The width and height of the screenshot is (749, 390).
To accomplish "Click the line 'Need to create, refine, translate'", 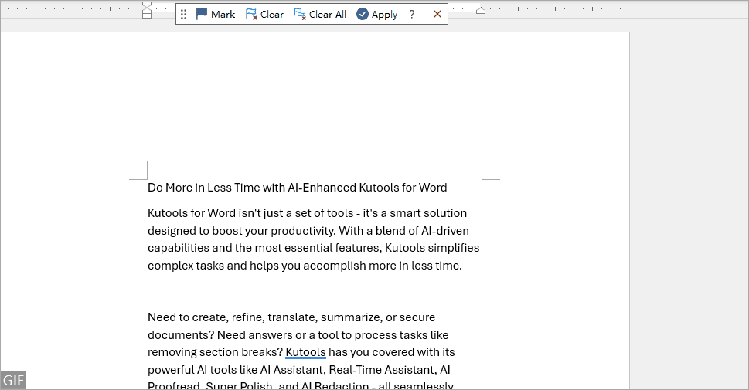I will [291, 317].
